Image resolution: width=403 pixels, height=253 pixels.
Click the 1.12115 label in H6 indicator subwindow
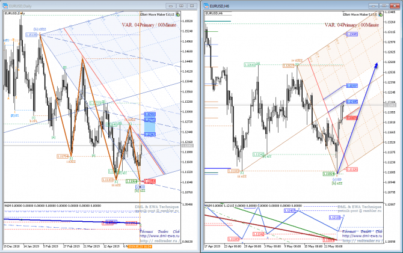(334, 218)
